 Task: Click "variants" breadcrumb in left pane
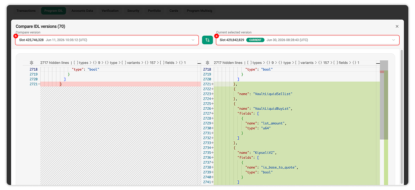131,63
